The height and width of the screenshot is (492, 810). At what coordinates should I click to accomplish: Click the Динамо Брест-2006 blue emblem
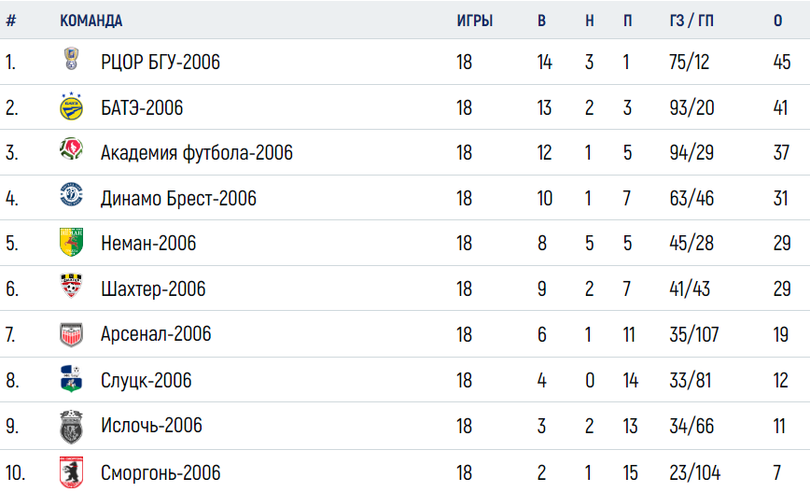71,194
